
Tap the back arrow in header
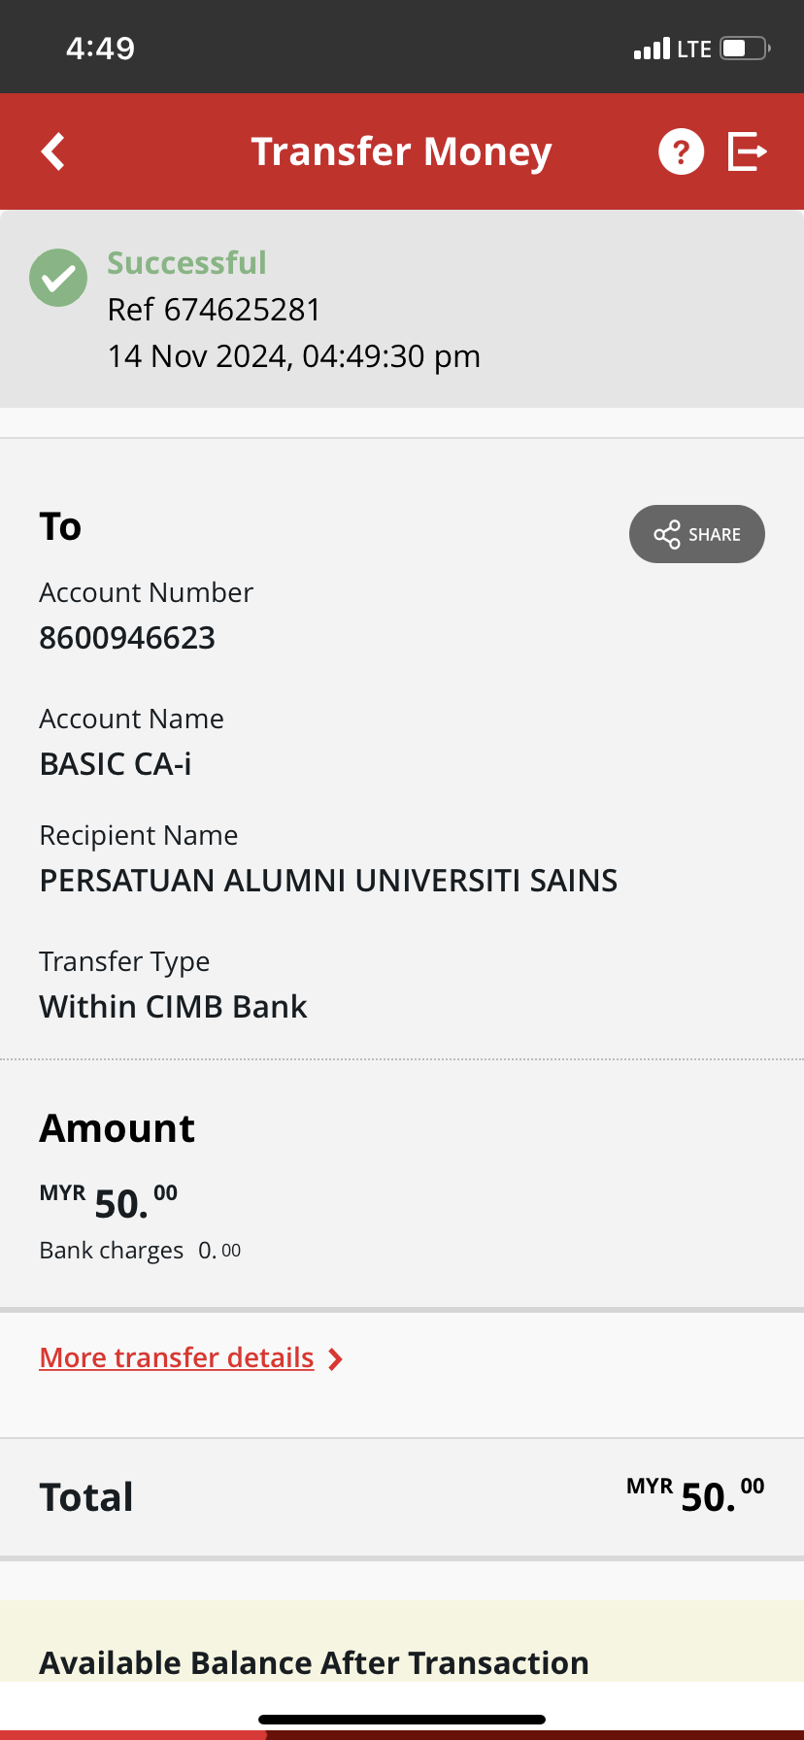point(53,151)
